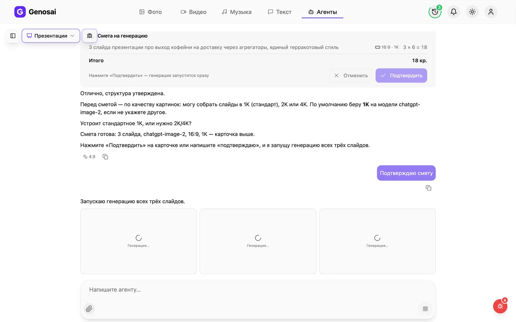Open the third generating slide placeholder

377,241
